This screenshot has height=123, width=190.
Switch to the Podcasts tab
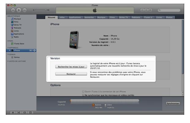click(x=136, y=17)
